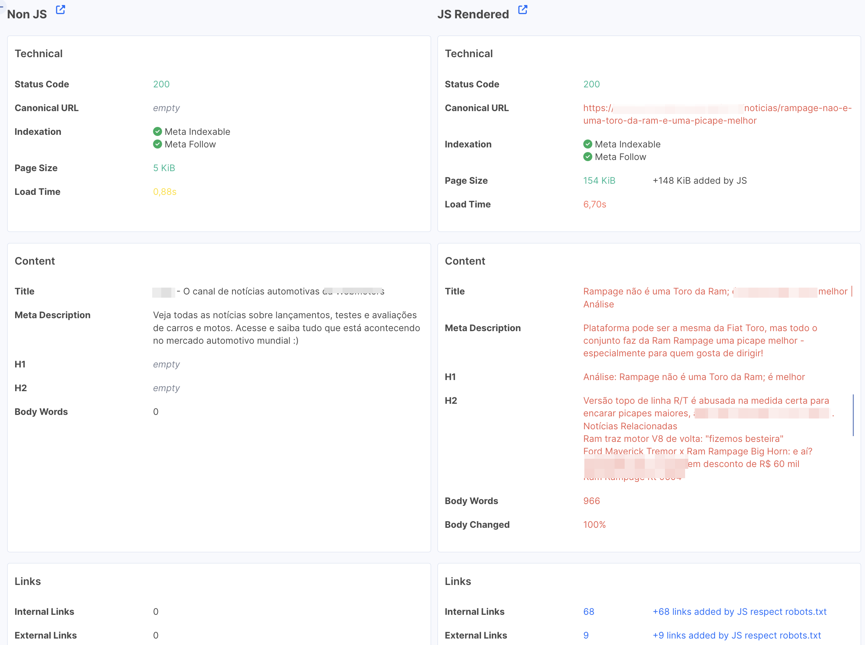Click the H2 list scrollbar
The width and height of the screenshot is (865, 645).
853,415
